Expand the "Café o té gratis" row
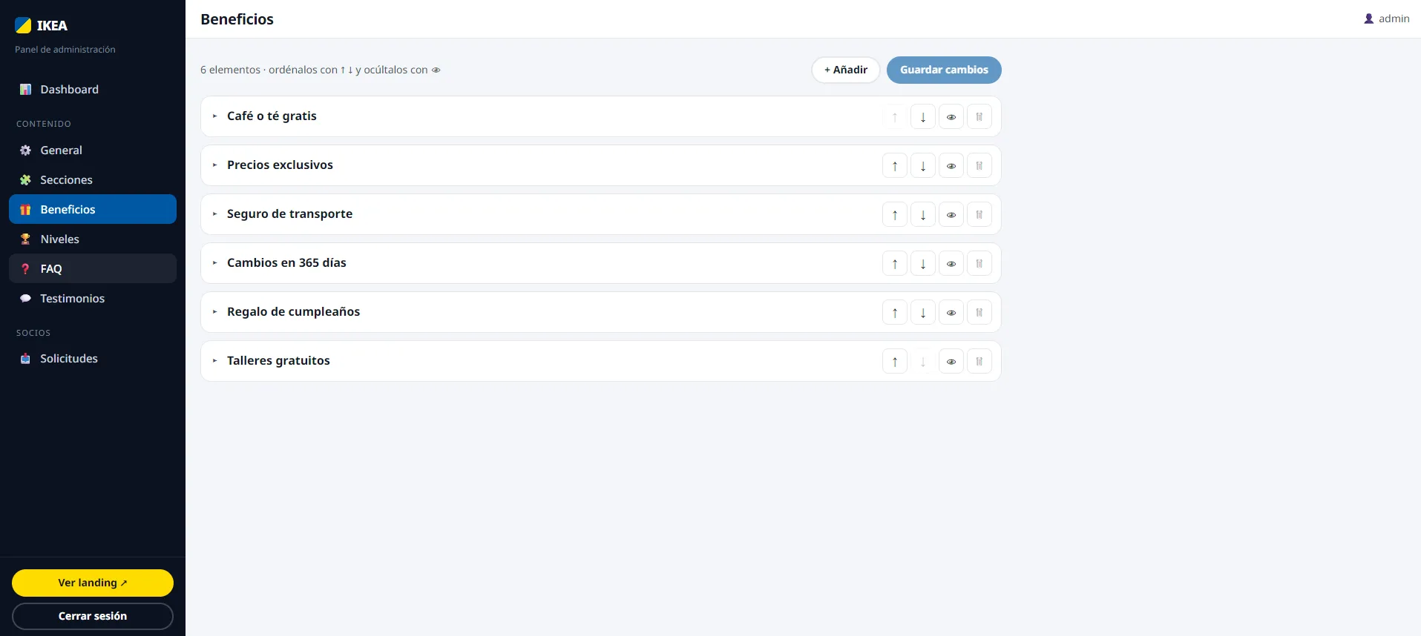This screenshot has width=1421, height=636. pos(214,116)
